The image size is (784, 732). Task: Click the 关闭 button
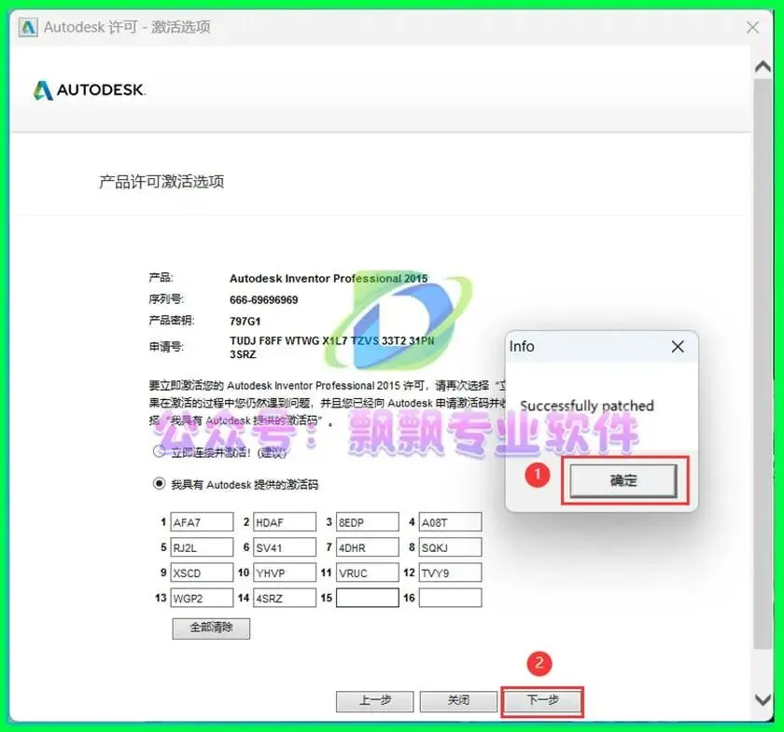pos(458,700)
